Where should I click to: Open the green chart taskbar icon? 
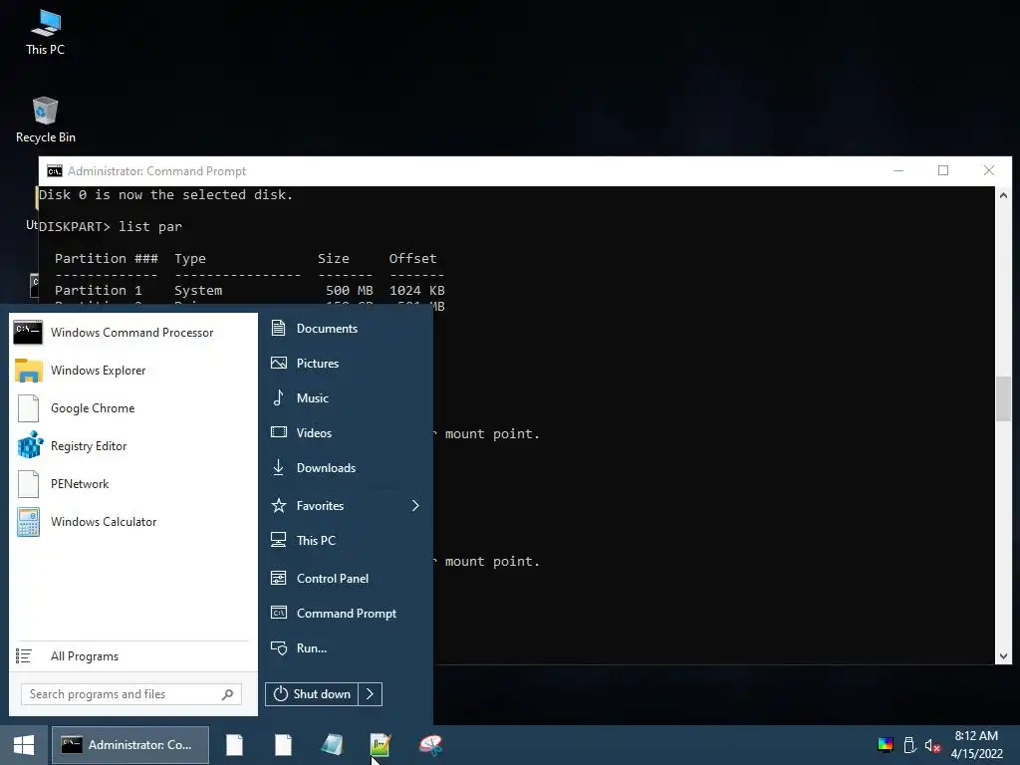[x=381, y=745]
